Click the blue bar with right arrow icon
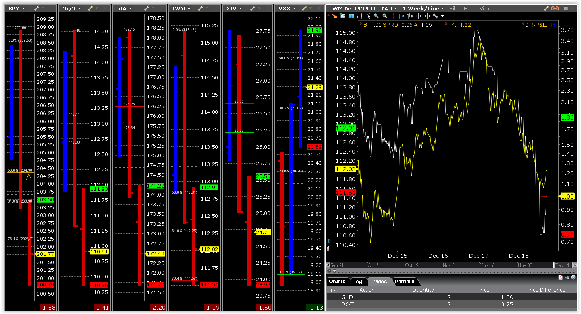 click(x=402, y=16)
